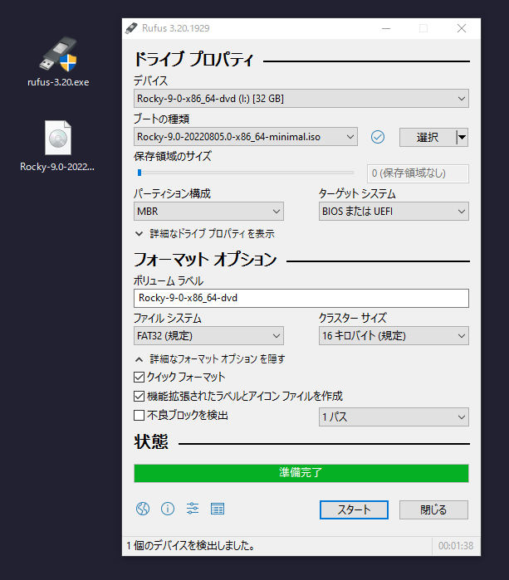Click the ISO checksum checkmark icon
The image size is (509, 580).
[x=378, y=137]
